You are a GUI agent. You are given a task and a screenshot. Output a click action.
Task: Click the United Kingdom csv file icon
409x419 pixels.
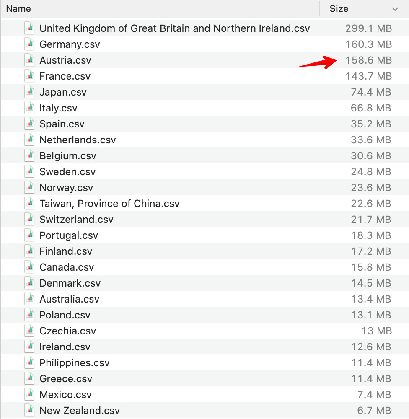tap(29, 28)
